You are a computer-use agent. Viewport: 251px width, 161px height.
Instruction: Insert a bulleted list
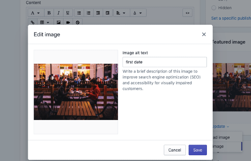click(x=79, y=13)
